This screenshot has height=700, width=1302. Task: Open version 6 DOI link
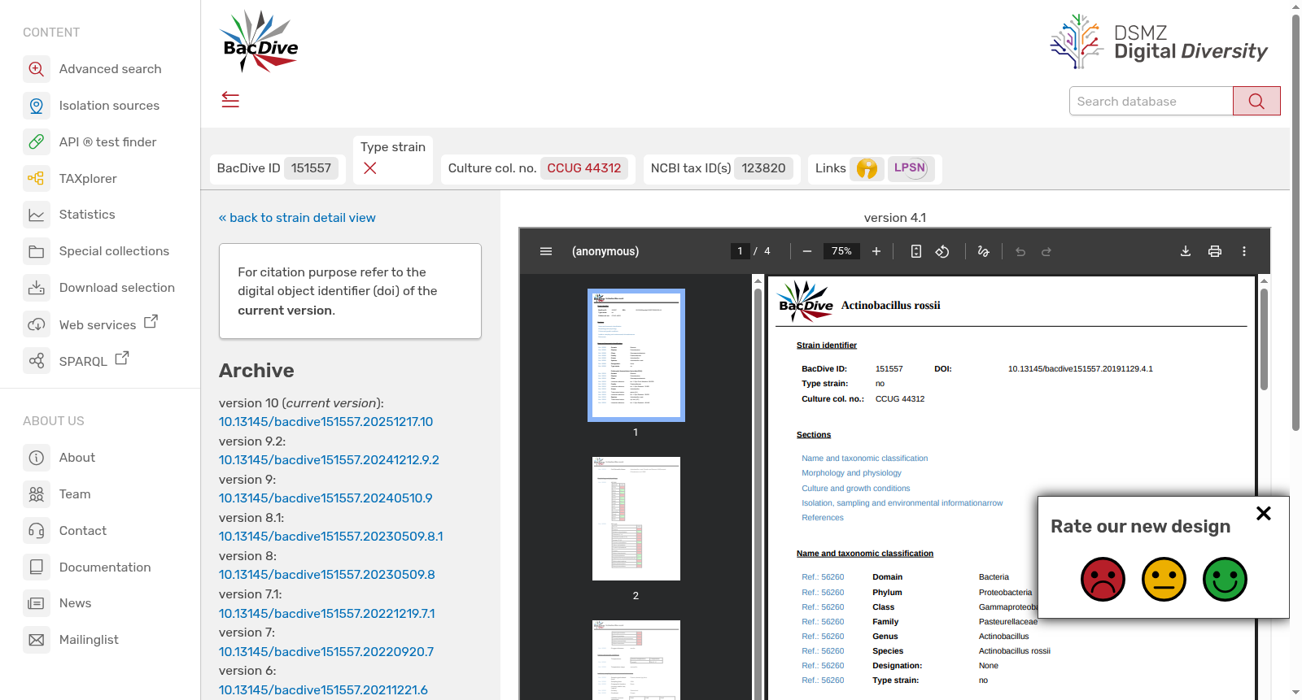pos(323,689)
